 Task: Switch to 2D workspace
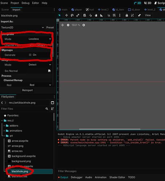tap(137, 3)
